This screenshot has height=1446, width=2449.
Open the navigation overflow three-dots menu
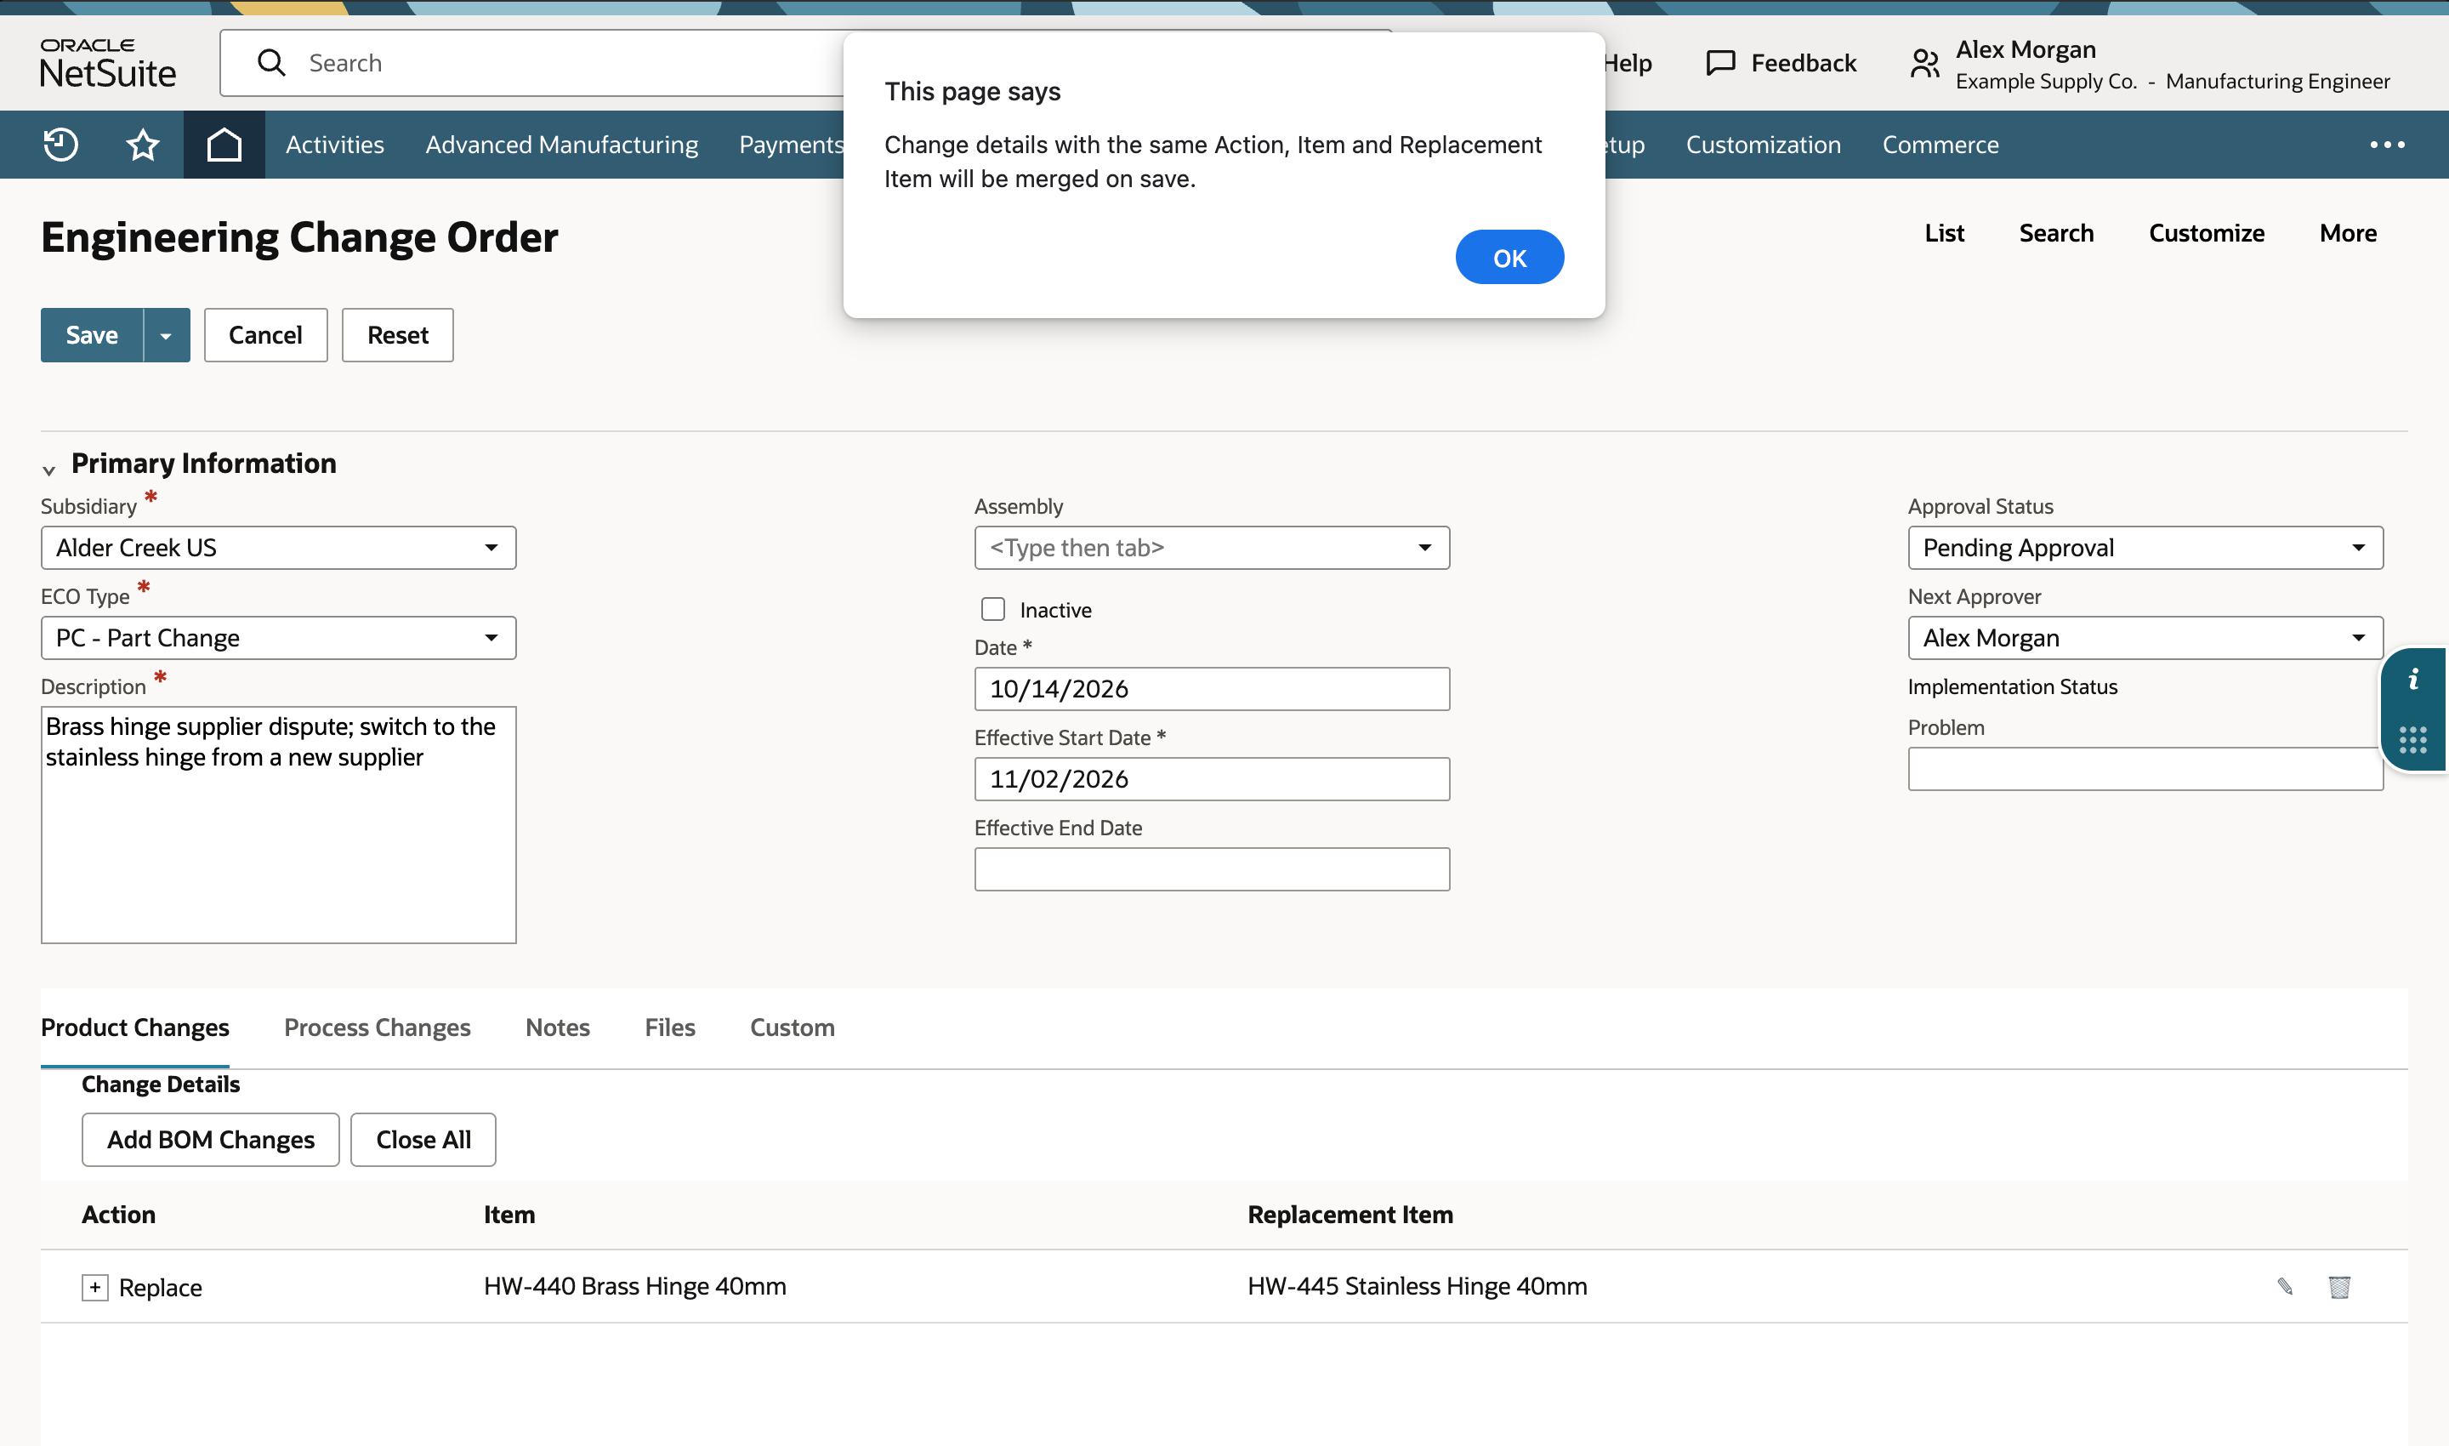(2388, 145)
